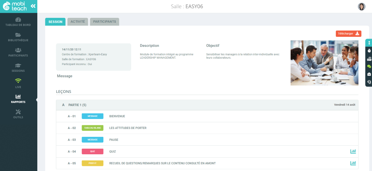Click the briefcase icon in right toolbar
The height and width of the screenshot is (171, 372).
coord(369,74)
